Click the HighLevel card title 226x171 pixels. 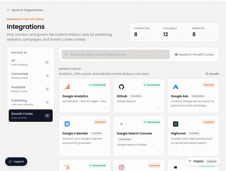click(x=178, y=133)
